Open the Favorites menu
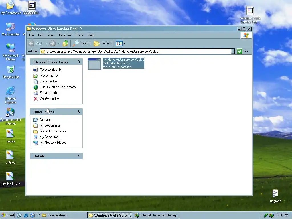The image size is (292, 219). tap(65, 35)
